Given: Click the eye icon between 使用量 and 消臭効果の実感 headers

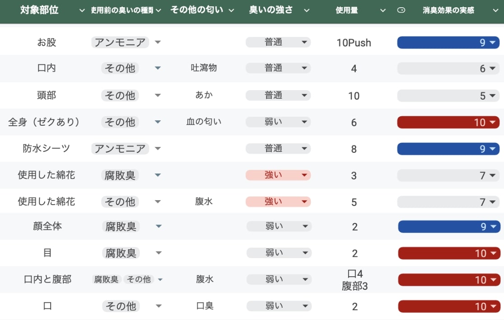Looking at the screenshot, I should [x=401, y=10].
